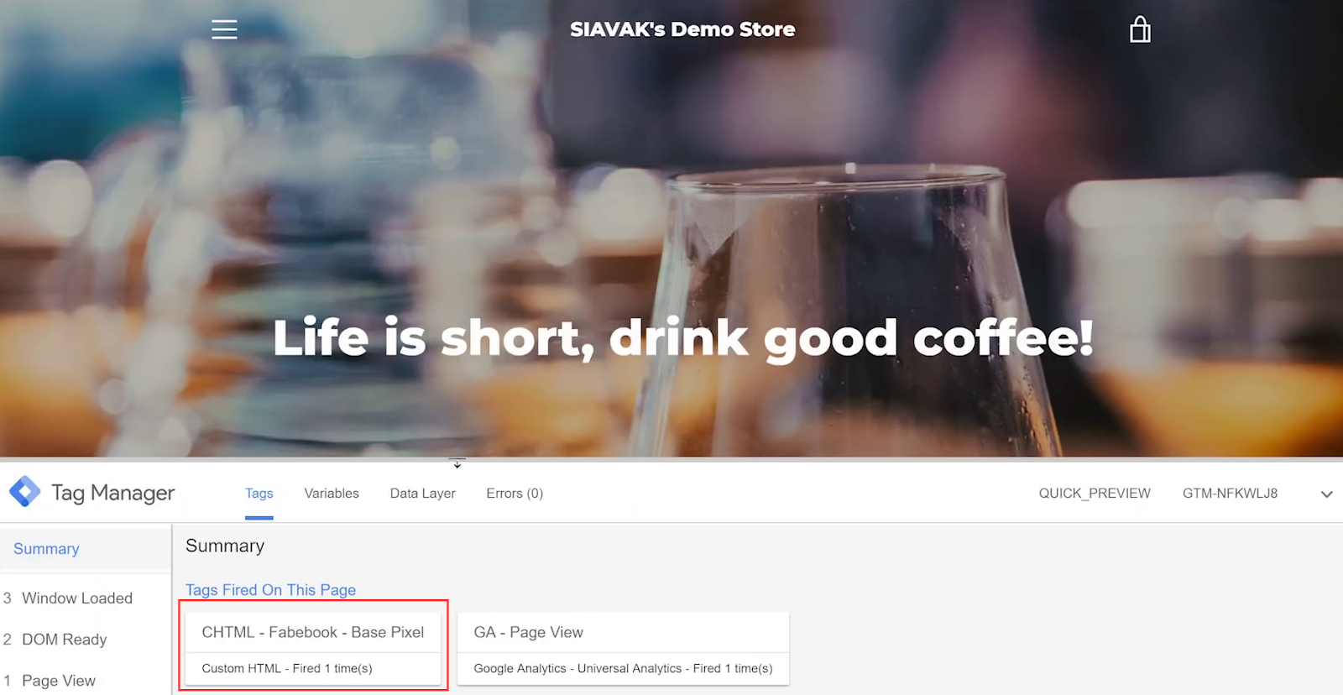Click the 'Life is short, drink good coffee!' headline
Viewport: 1343px width, 695px height.
pyautogui.click(x=683, y=338)
